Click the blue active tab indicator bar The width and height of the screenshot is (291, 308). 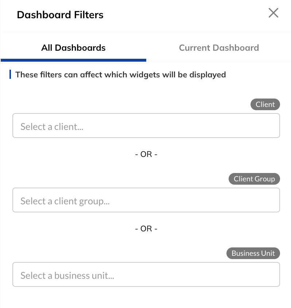[73, 59]
